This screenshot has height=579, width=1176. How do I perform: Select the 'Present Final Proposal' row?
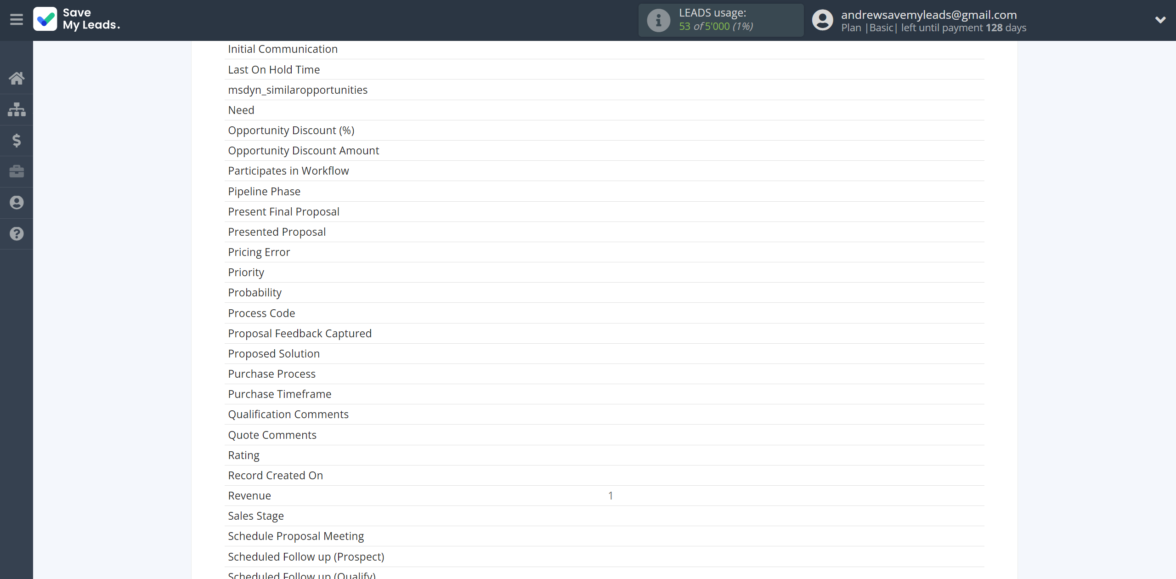[x=604, y=211]
